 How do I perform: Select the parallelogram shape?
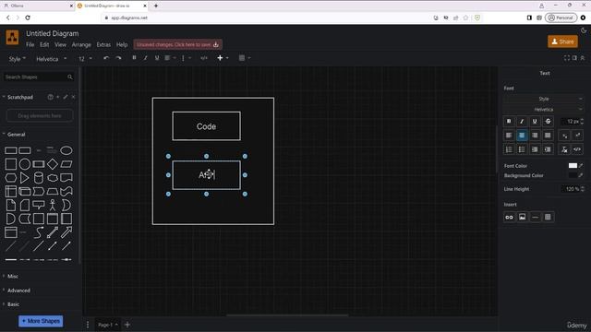(66, 164)
